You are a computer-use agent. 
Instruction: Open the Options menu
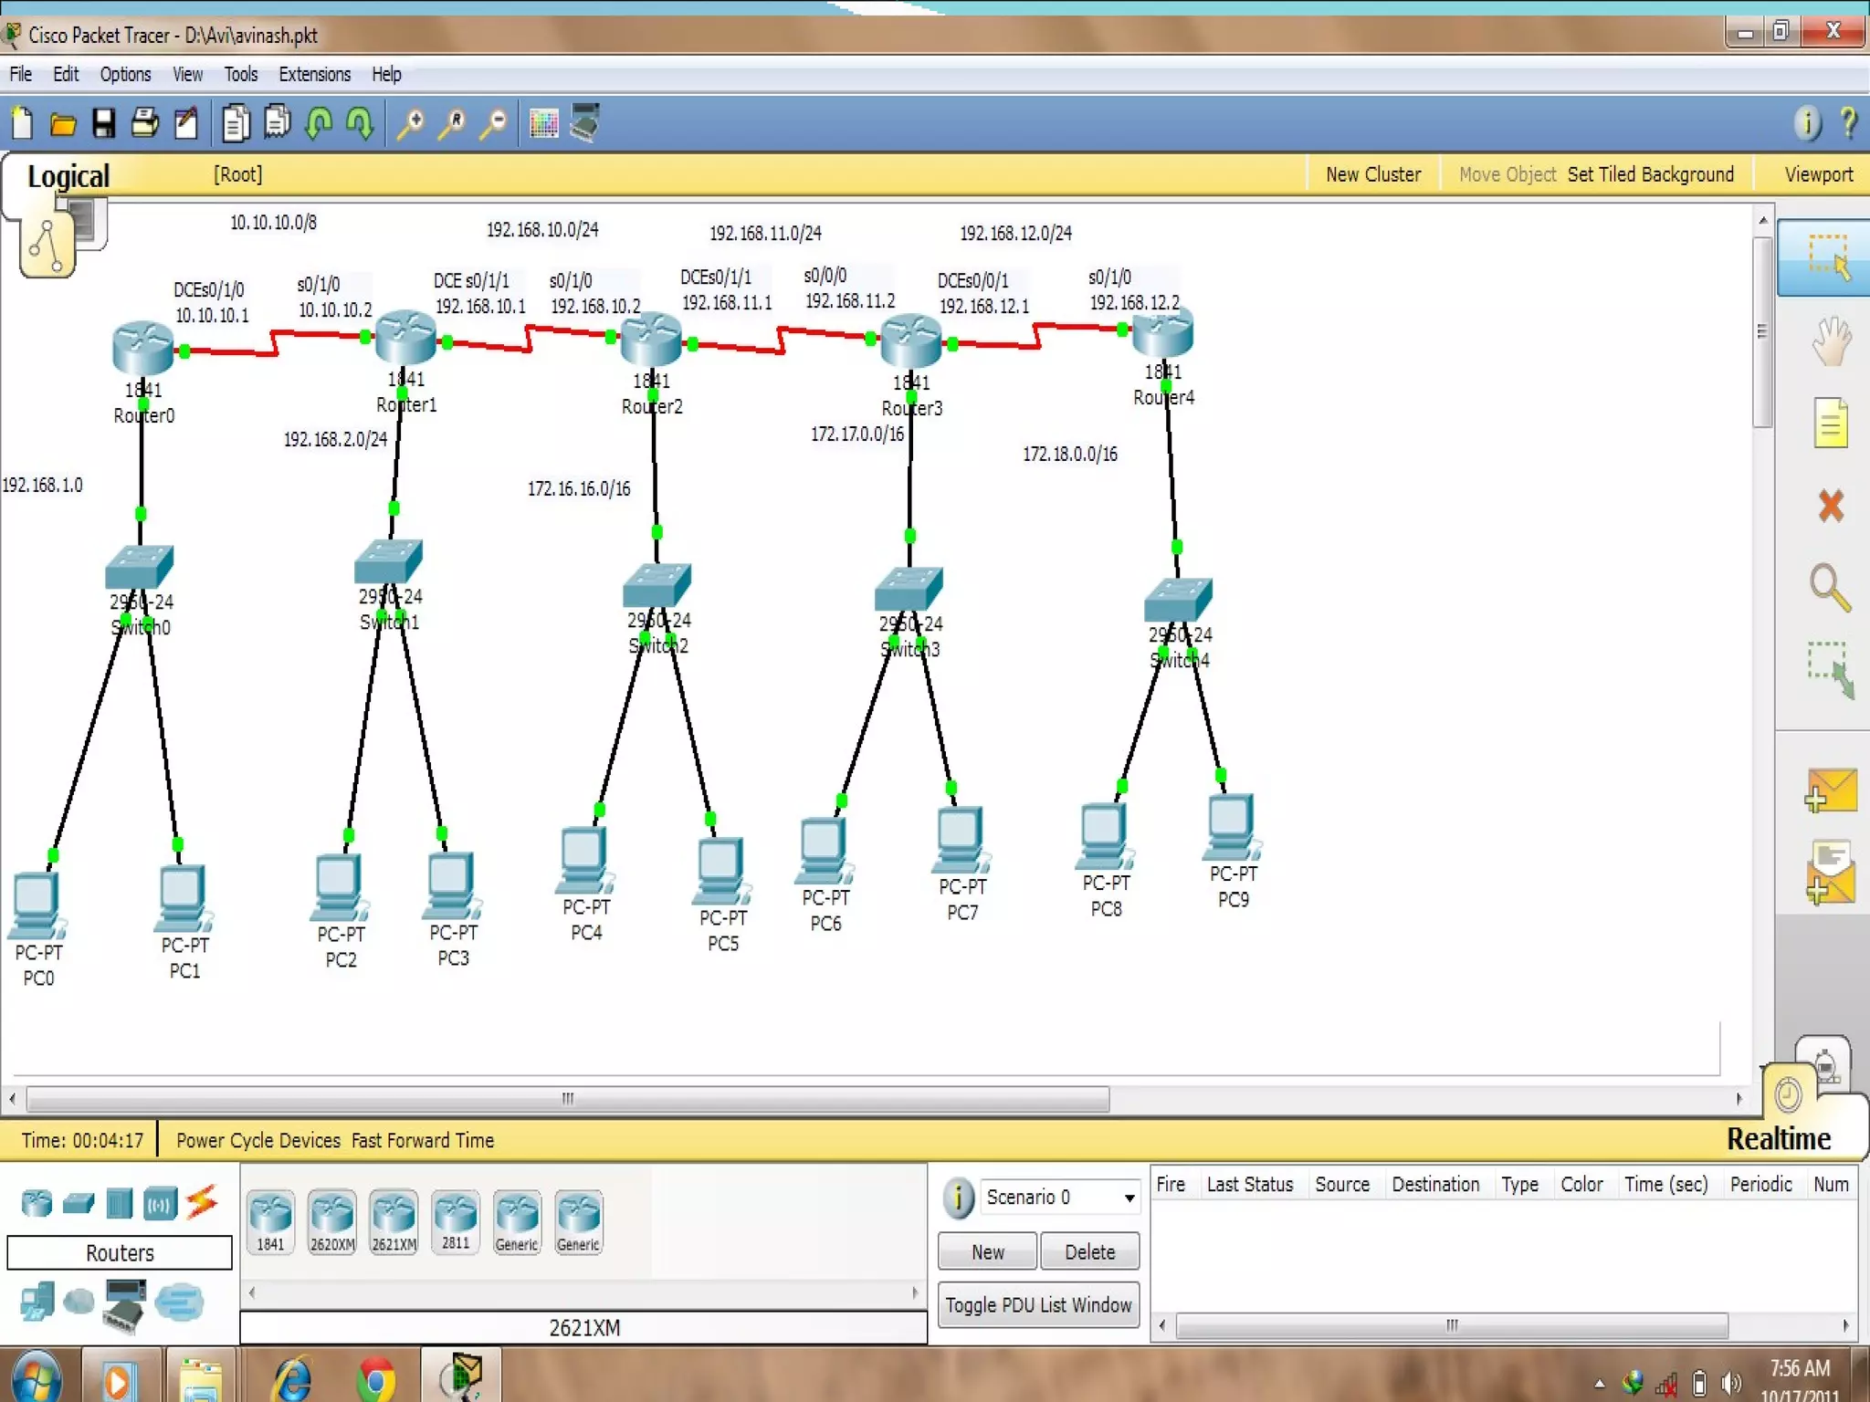point(125,74)
